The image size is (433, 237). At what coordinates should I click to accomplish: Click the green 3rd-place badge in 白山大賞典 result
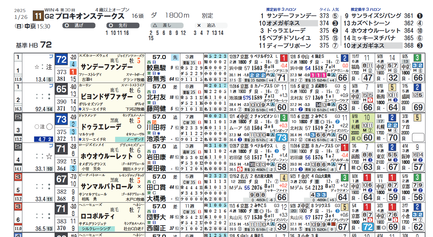(344, 178)
